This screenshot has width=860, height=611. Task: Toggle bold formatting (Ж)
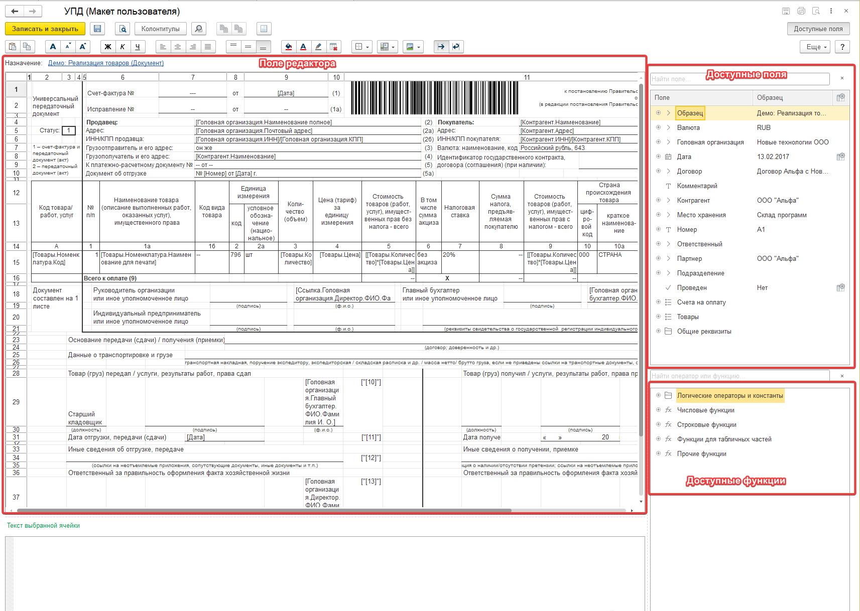click(x=107, y=47)
